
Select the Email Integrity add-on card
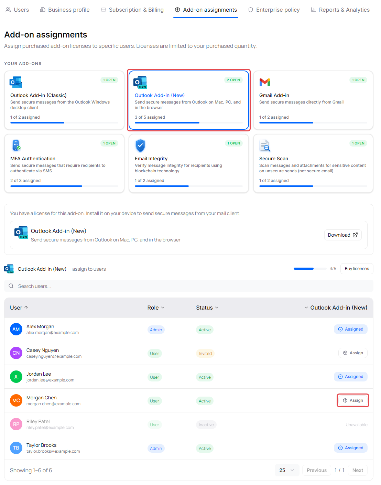point(189,164)
